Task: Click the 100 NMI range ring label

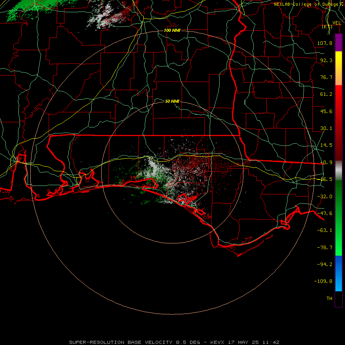Action: click(x=172, y=30)
